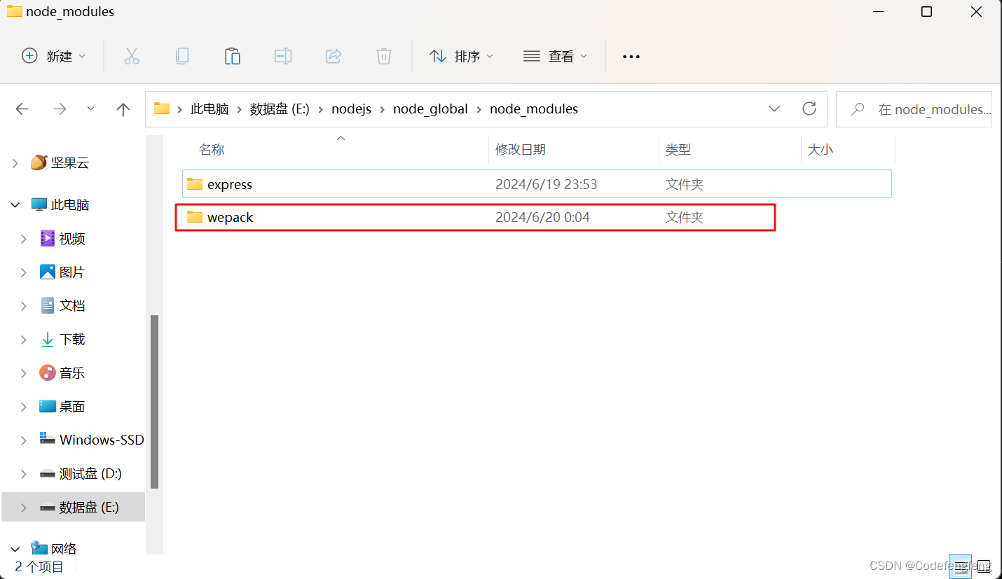The height and width of the screenshot is (579, 1002).
Task: Click 此电脑 in the address breadcrumb
Action: [x=210, y=109]
